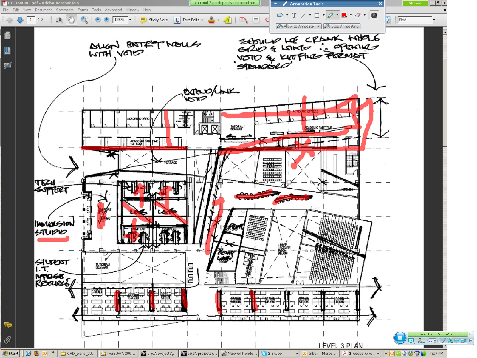
Task: Capture screenshot with camera icon
Action: point(374,15)
